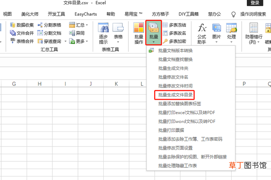Choose 批量去除保护的视图、断开外部链接

(x=191, y=157)
